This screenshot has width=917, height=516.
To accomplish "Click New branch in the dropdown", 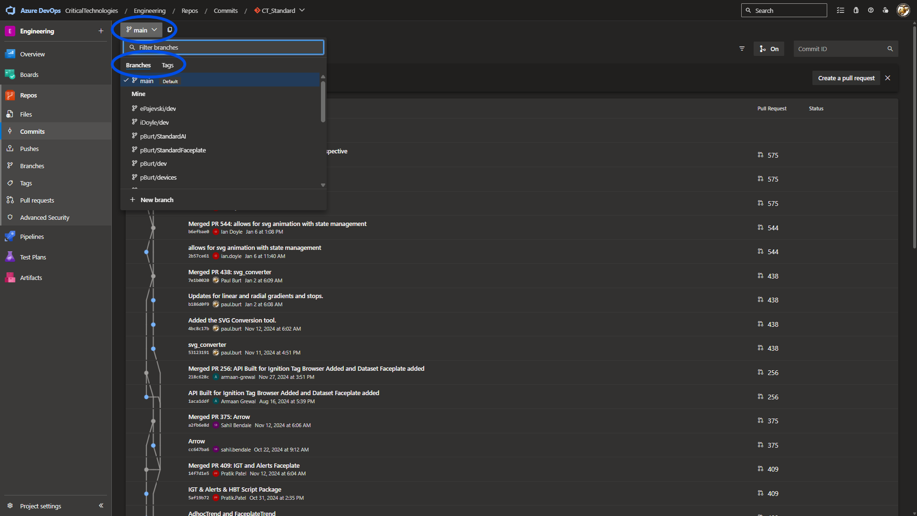I will [157, 200].
